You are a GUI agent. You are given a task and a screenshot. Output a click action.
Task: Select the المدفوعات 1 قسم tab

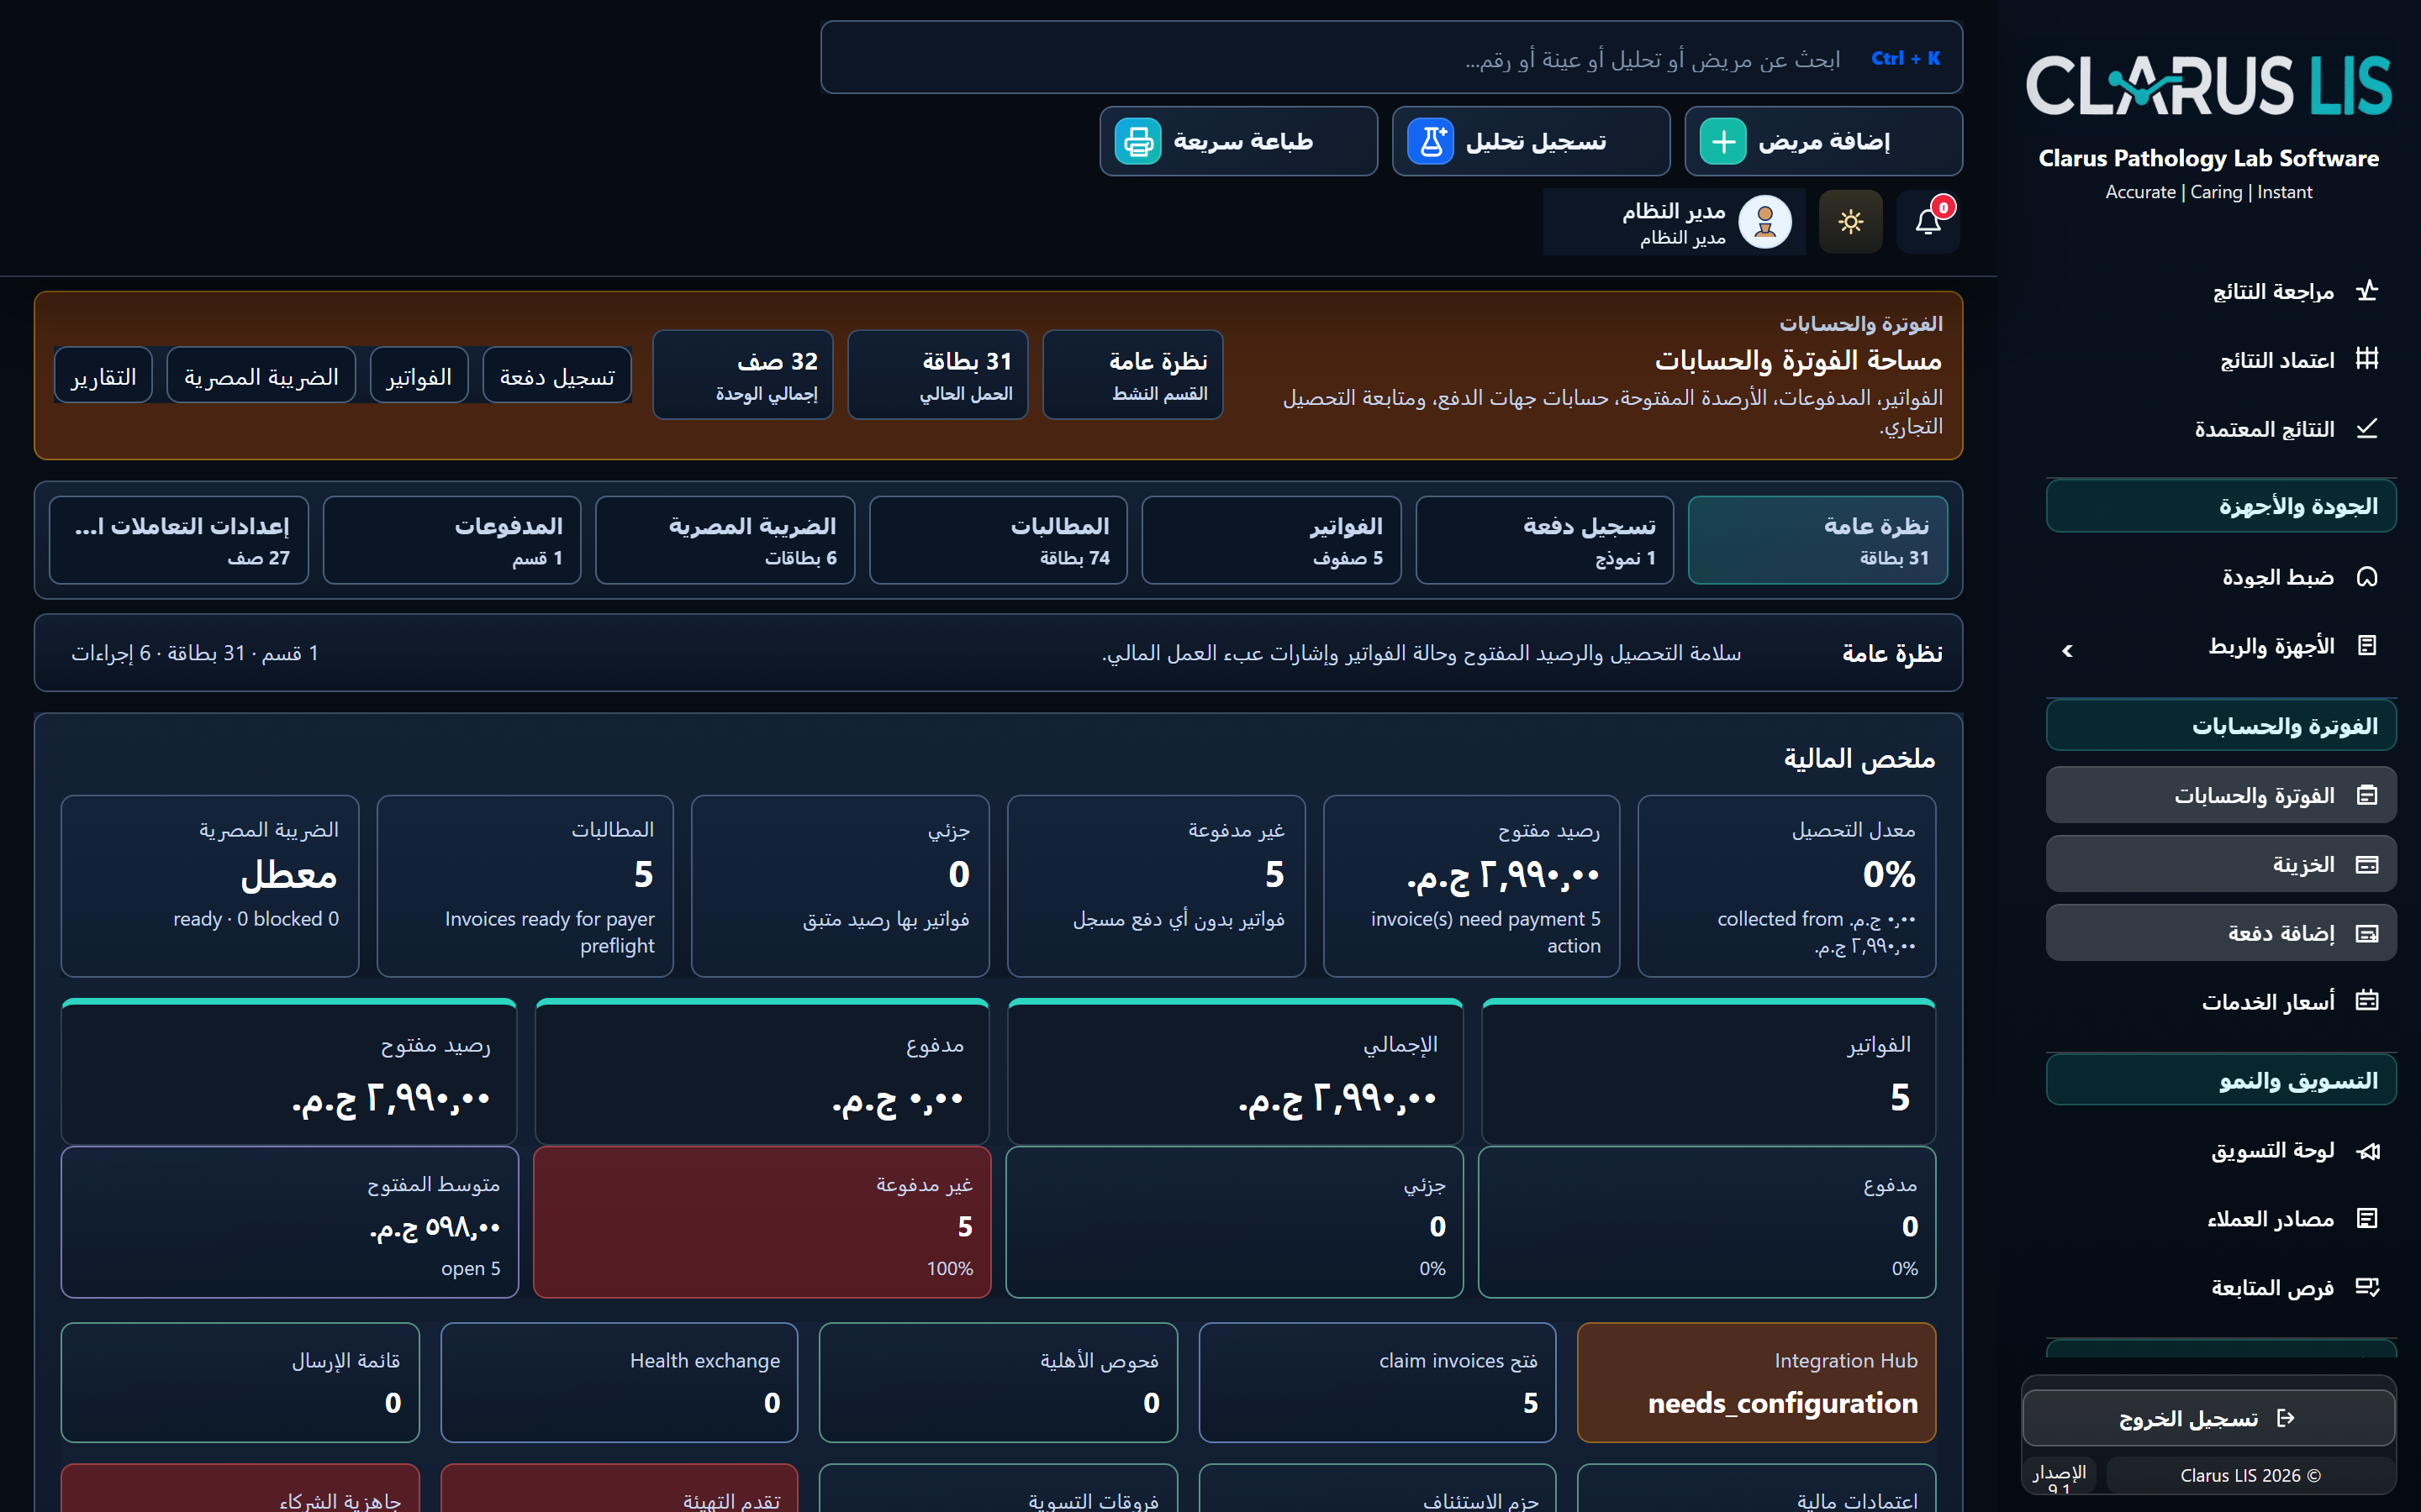[x=452, y=540]
